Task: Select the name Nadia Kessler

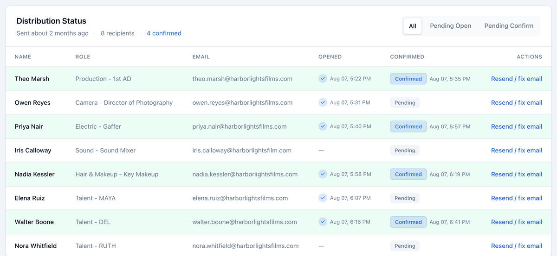Action: pyautogui.click(x=35, y=174)
